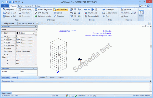Toggle Arcs Splitted option
This screenshot has width=153, height=98.
[x=61, y=9]
